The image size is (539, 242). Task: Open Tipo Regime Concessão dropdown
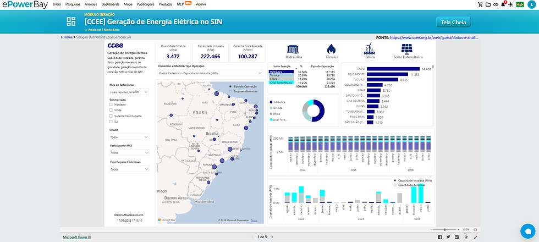point(129,169)
